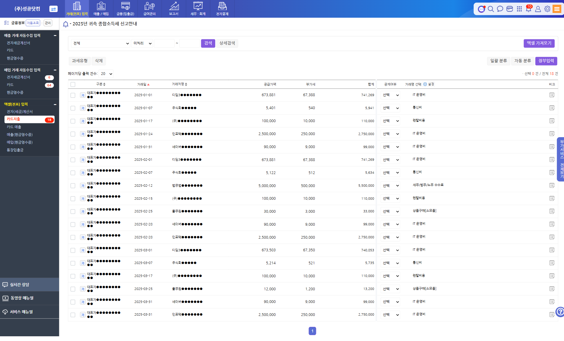Screen dimensions: 564x341
Task: Open the chatbot assistant icon
Action: (x=482, y=9)
